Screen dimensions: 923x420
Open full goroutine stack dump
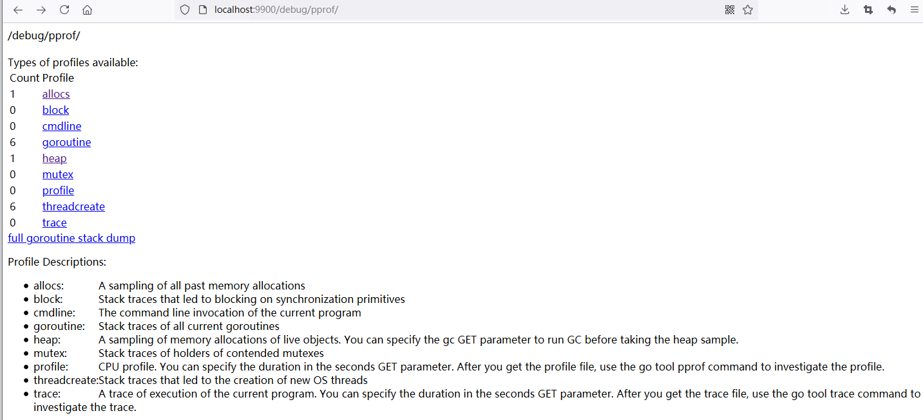(71, 238)
